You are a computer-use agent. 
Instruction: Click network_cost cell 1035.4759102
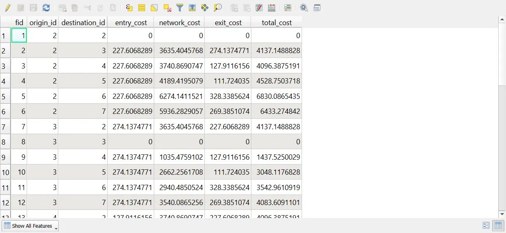coord(179,157)
